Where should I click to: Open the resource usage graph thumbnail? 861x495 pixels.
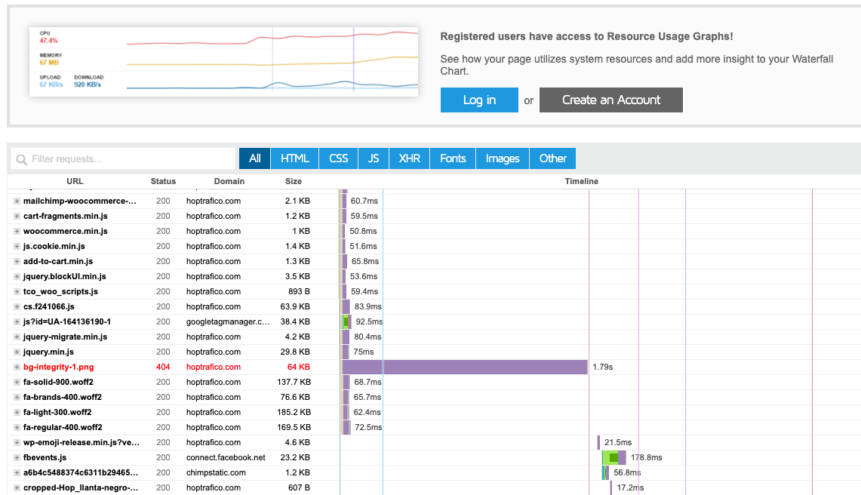tap(223, 62)
